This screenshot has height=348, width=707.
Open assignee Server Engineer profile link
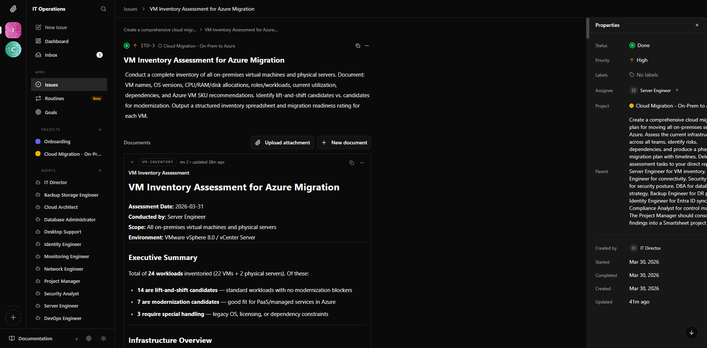pyautogui.click(x=677, y=90)
